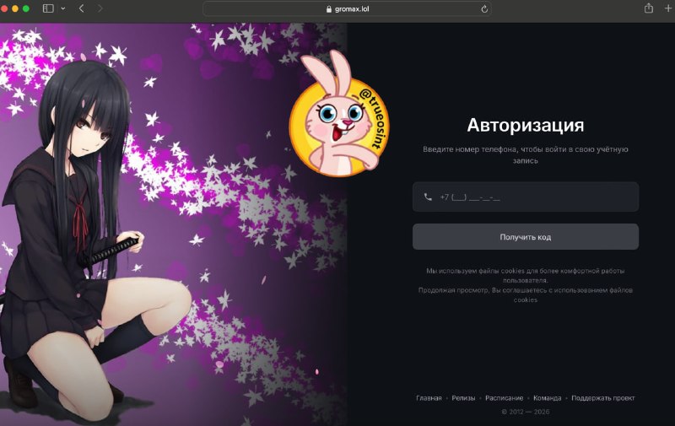
Task: Select the gromax.lol address bar
Action: pyautogui.click(x=347, y=8)
